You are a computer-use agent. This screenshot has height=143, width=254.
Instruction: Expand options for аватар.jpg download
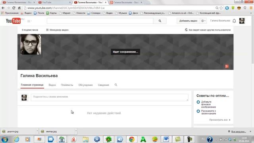(x=76, y=131)
